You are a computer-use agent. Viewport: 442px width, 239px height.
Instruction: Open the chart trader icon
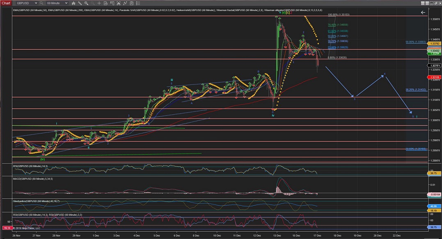(112, 3)
